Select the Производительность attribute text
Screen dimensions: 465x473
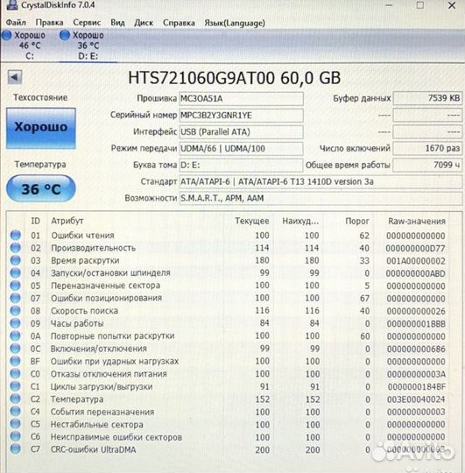[93, 248]
